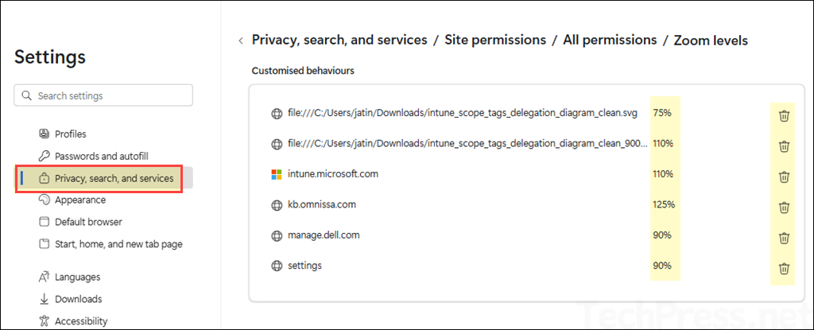This screenshot has width=814, height=330.
Task: Click globe icon beside settings entry
Action: pos(277,266)
